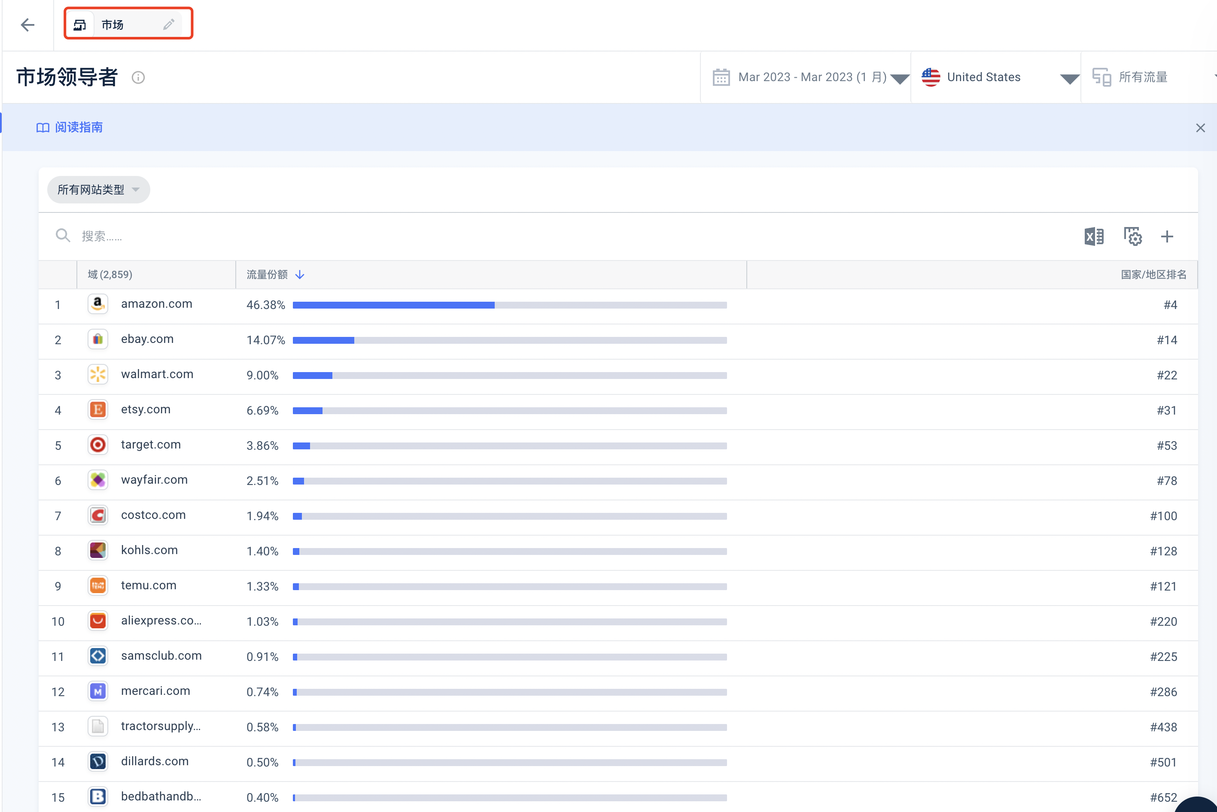1217x812 pixels.
Task: Click the 0.74% share for mercari.com
Action: tap(262, 692)
